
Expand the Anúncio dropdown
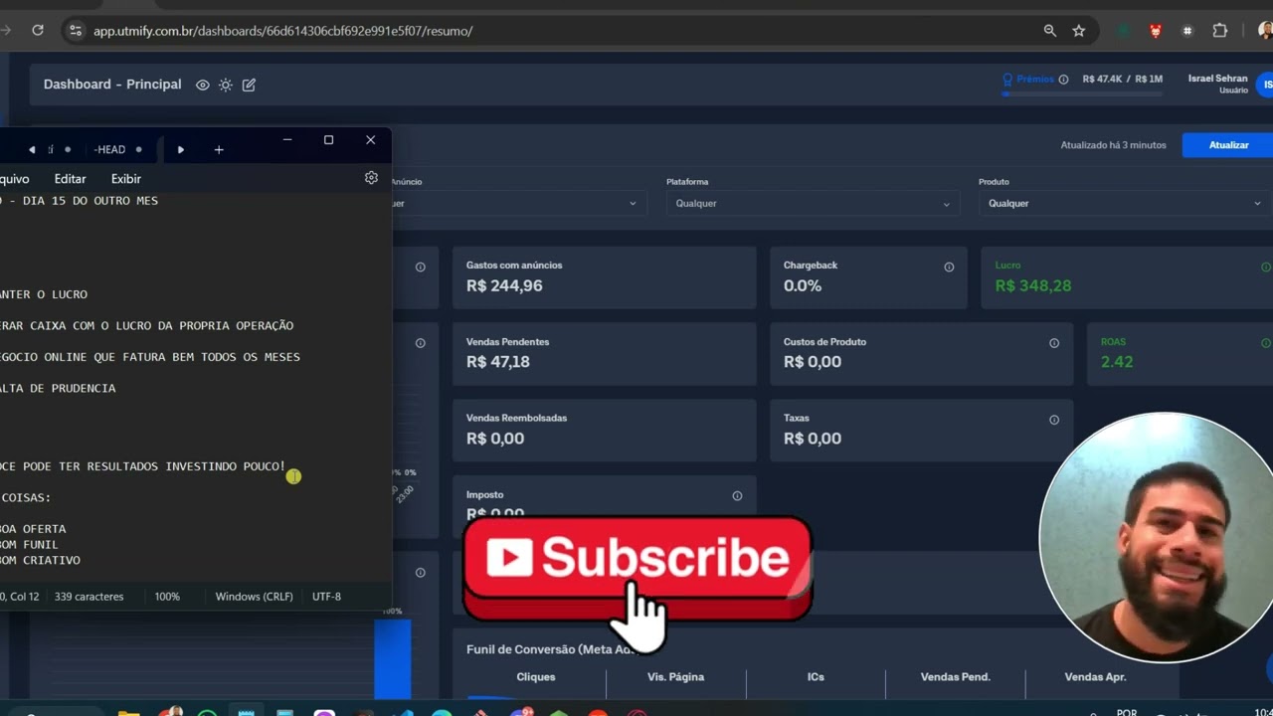517,203
